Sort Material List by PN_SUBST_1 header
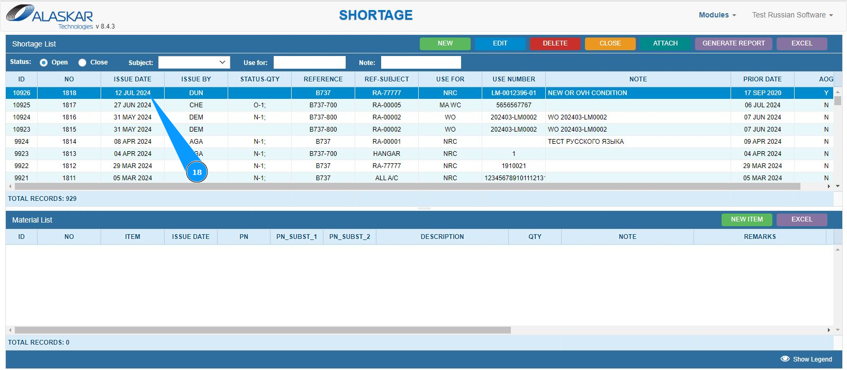 (x=296, y=237)
